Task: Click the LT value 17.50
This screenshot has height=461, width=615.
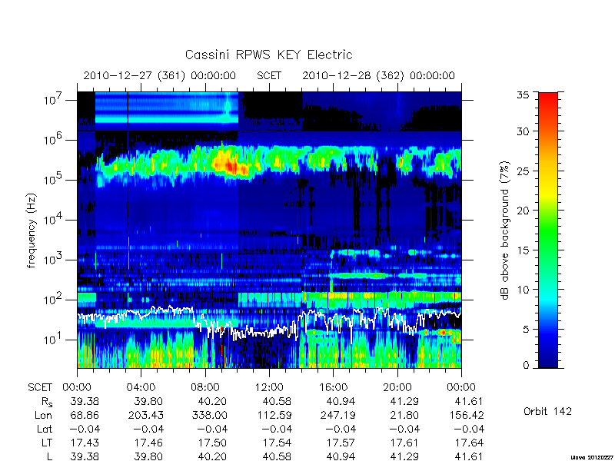Action: [213, 443]
